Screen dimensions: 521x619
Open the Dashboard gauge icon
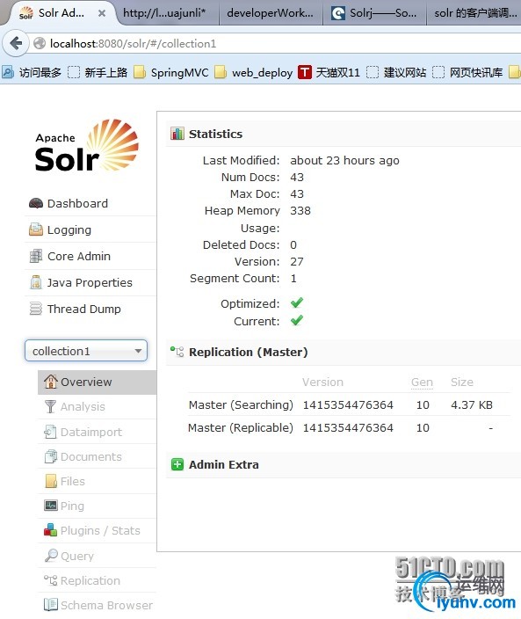(36, 204)
